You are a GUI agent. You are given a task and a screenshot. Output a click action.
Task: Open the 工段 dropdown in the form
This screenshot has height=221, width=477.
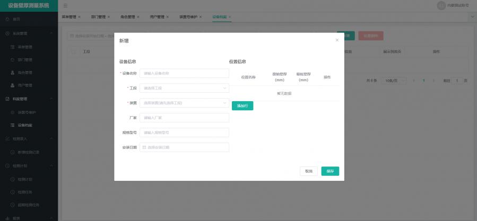pos(184,88)
